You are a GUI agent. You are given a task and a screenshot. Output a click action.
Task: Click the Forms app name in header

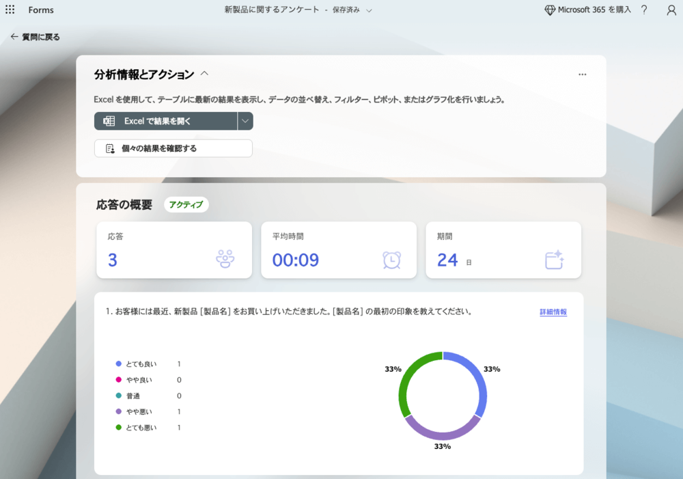[x=41, y=10]
